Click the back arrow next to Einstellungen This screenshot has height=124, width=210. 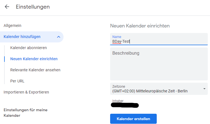pos(7,7)
